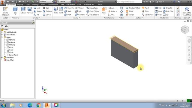Viewport: 192px width, 108px height.
Task: Click the Move Bodies tool
Action: coord(93,15)
